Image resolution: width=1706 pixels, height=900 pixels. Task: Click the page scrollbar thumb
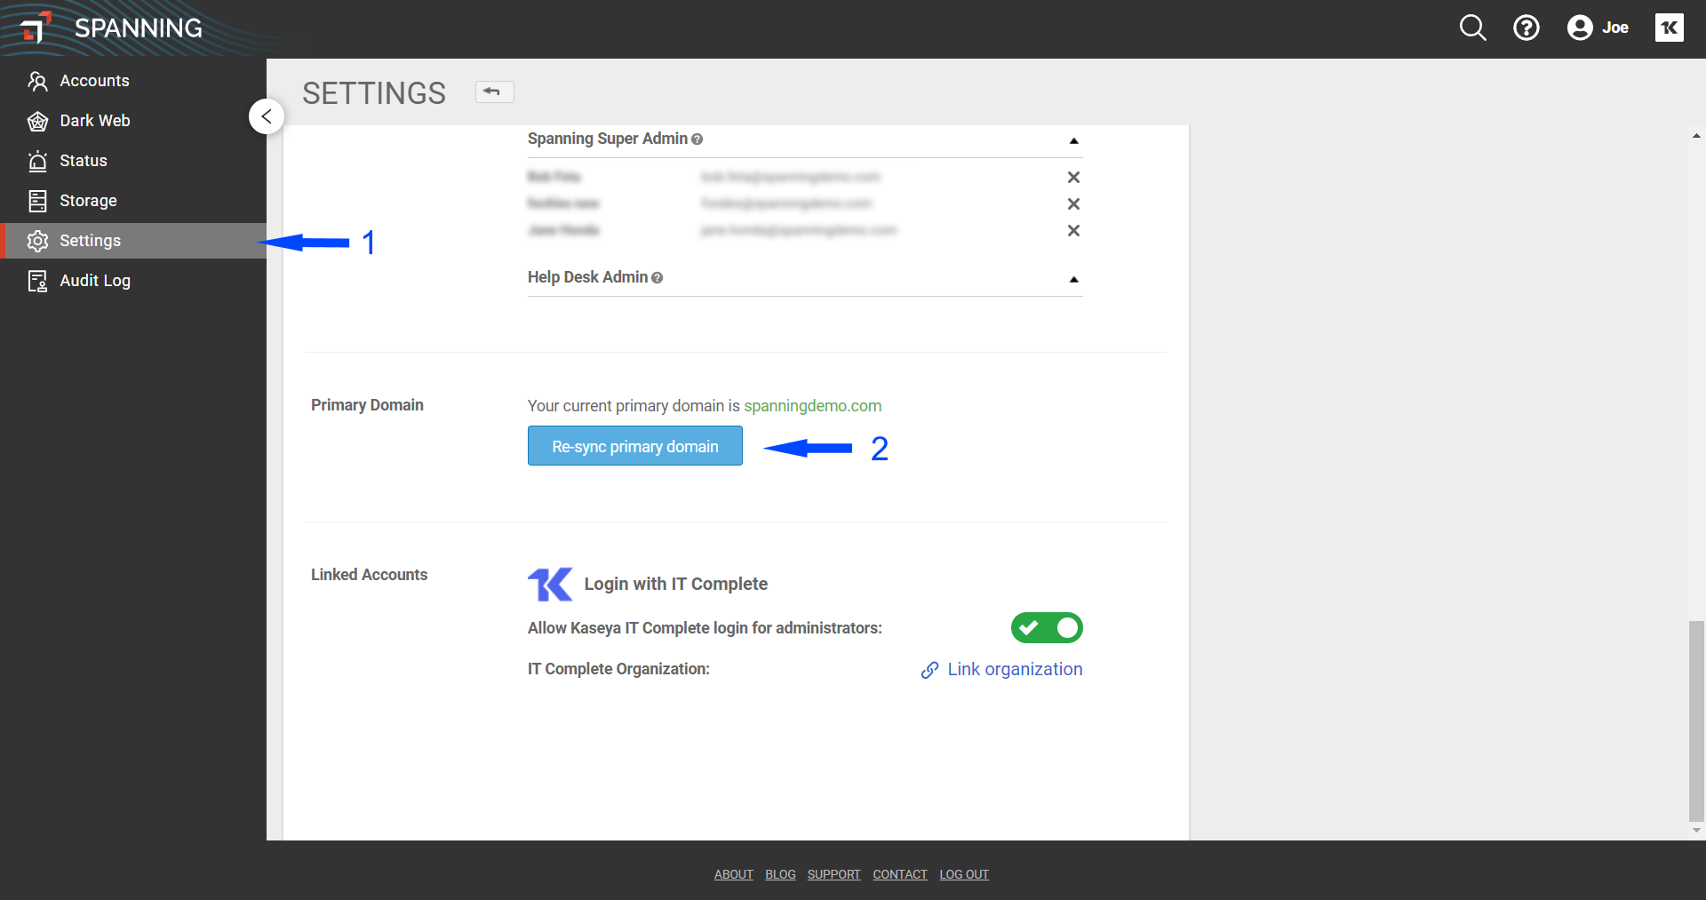pyautogui.click(x=1696, y=721)
